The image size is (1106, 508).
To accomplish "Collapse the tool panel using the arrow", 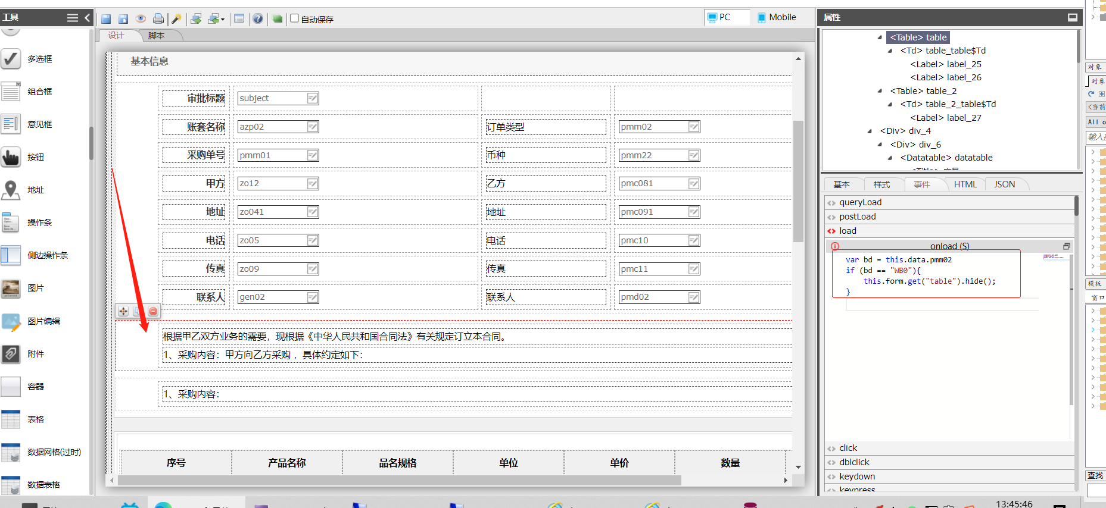I will pyautogui.click(x=87, y=18).
